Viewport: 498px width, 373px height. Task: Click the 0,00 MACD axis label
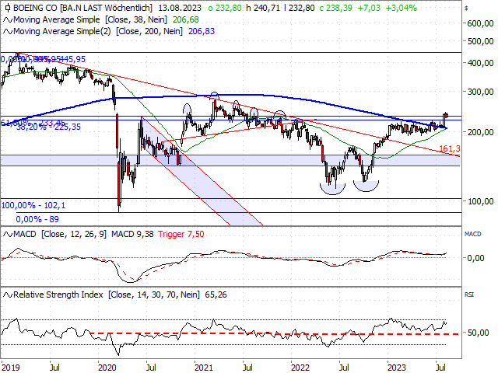[x=475, y=258]
